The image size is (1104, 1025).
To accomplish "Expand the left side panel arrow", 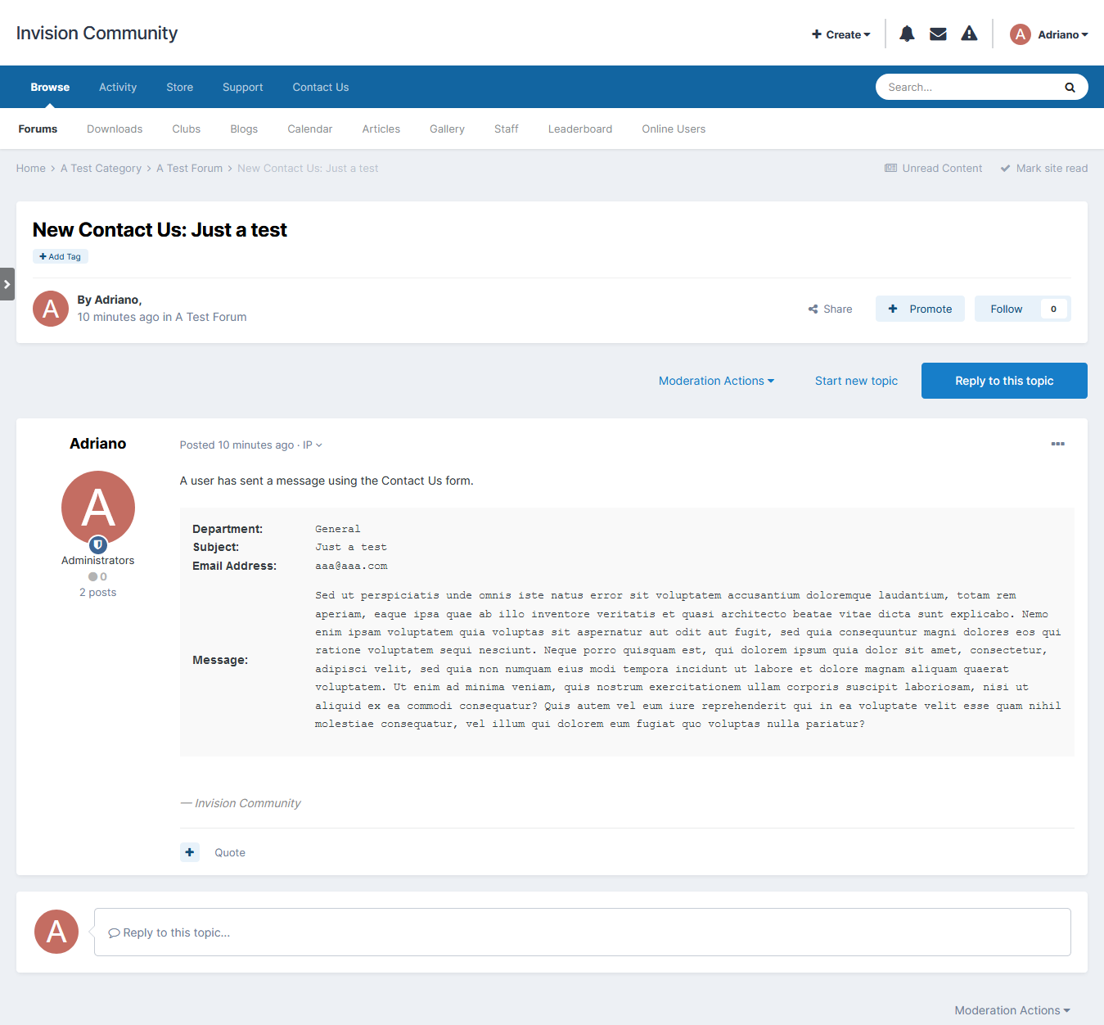I will point(7,284).
